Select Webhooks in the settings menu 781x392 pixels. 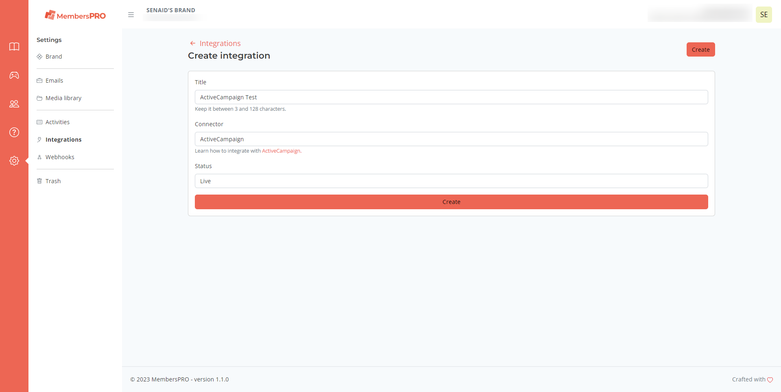click(x=60, y=157)
